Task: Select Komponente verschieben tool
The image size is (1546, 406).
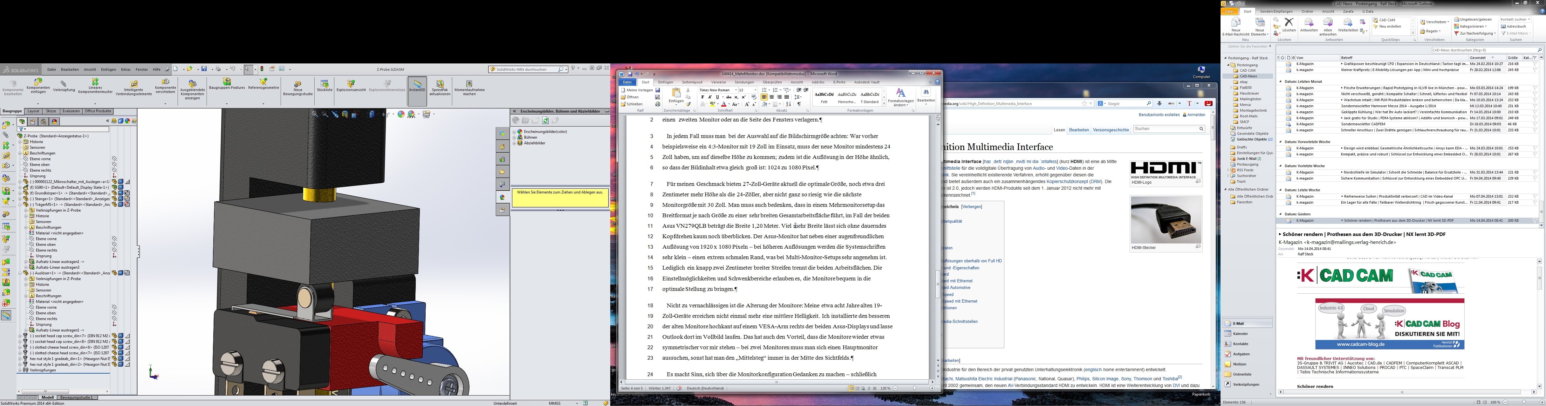Action: click(166, 86)
